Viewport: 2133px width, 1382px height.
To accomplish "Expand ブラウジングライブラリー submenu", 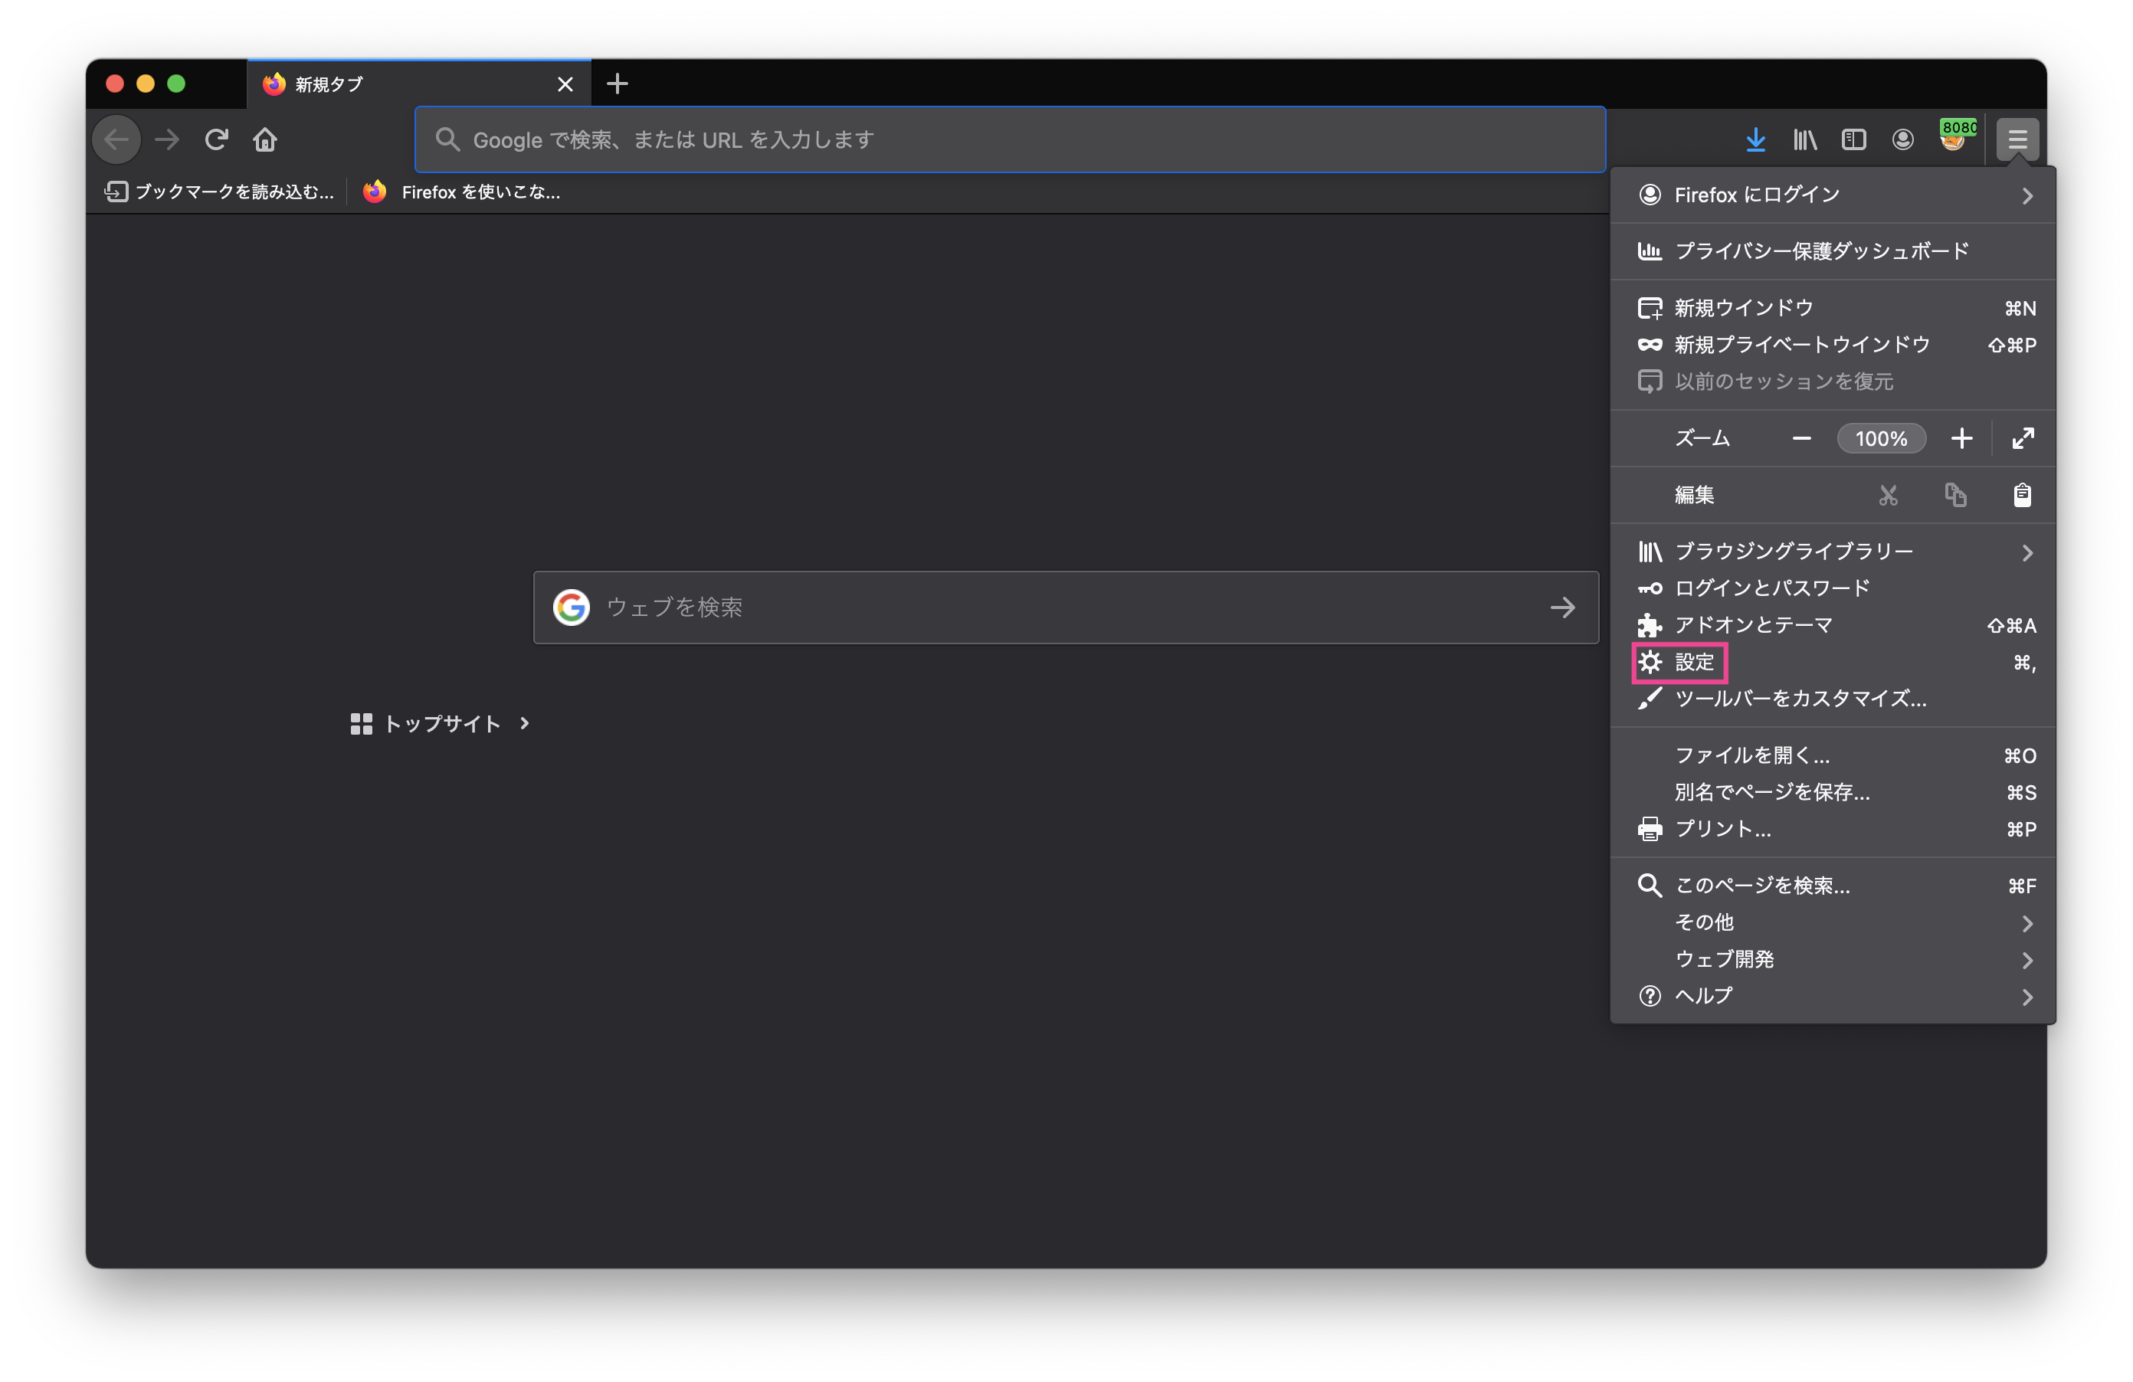I will 1833,551.
